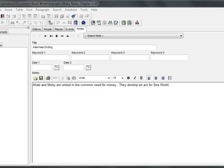
Task: Toggle bullet list in Notes editor
Action: tap(170, 78)
